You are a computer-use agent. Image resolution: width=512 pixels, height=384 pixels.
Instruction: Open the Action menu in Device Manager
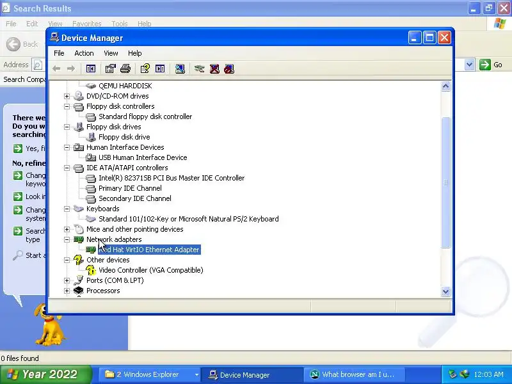tap(84, 53)
